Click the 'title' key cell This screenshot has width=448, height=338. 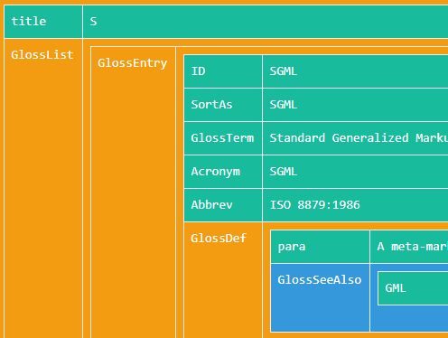(43, 22)
